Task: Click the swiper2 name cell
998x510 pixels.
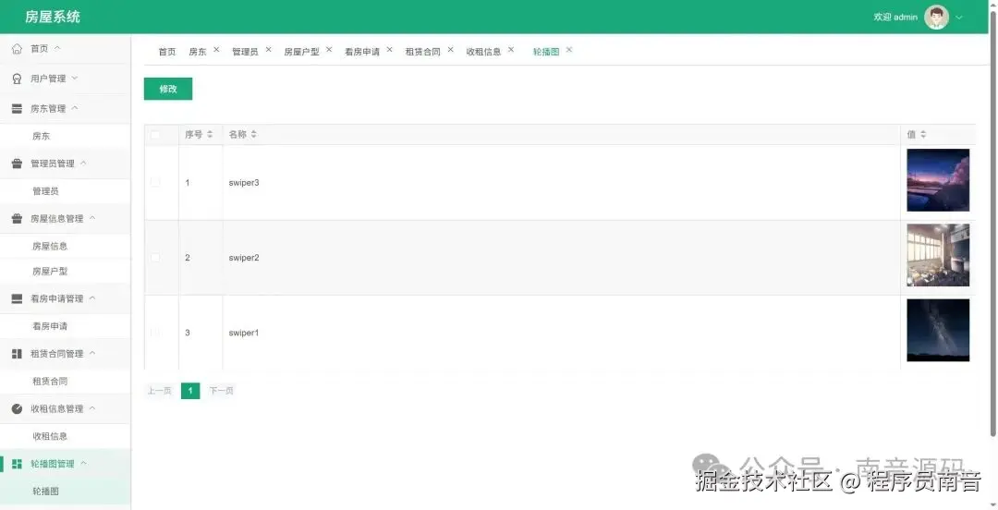Action: coord(562,257)
